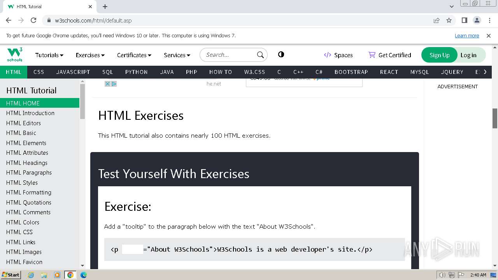Open HTML Favicon in sidebar
498x280 pixels.
(40, 262)
